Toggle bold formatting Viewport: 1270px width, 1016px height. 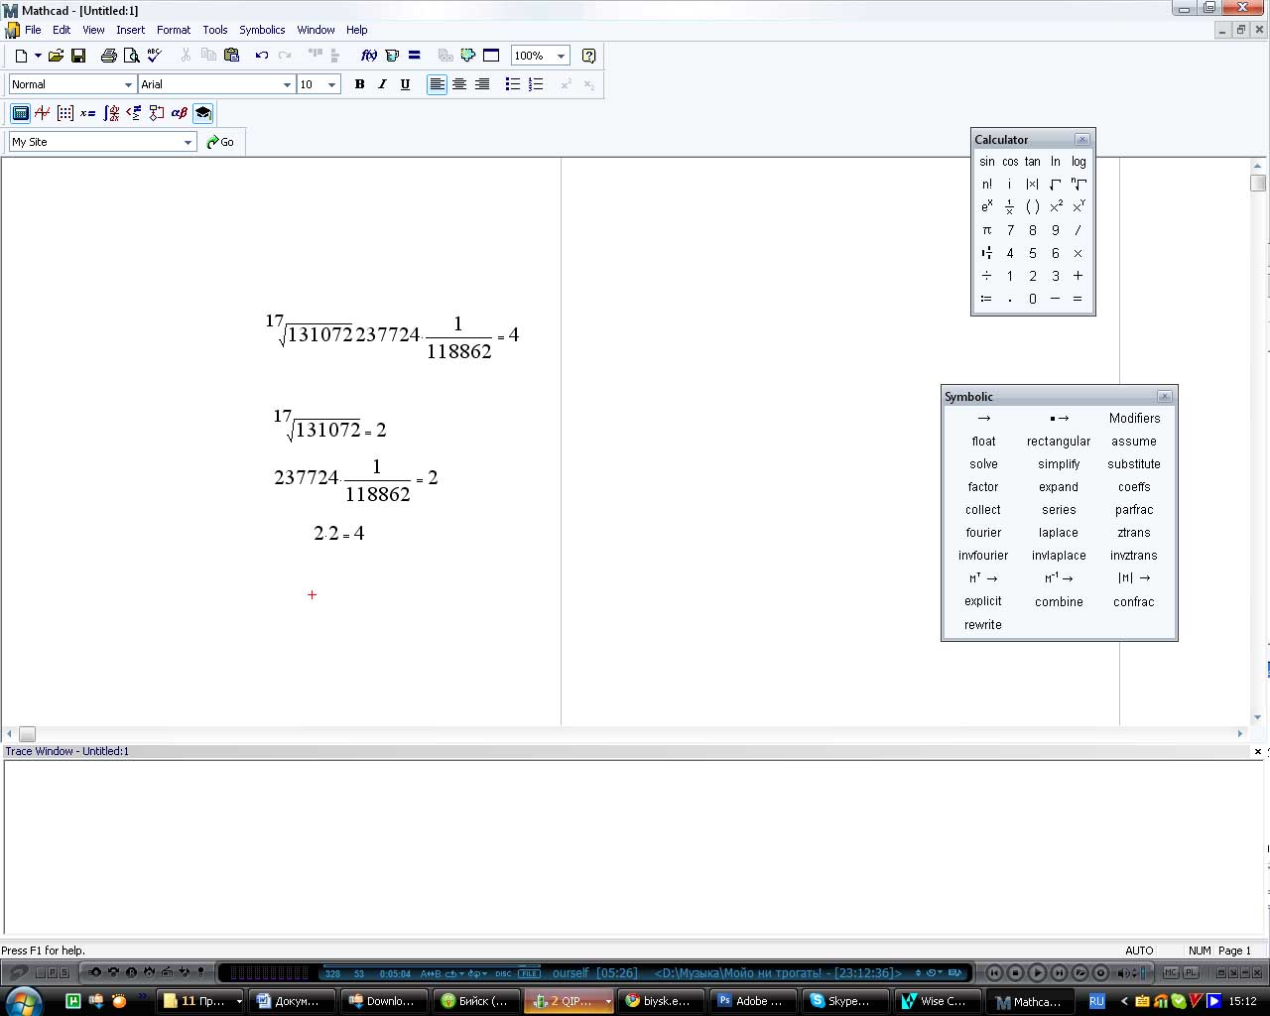pos(359,84)
